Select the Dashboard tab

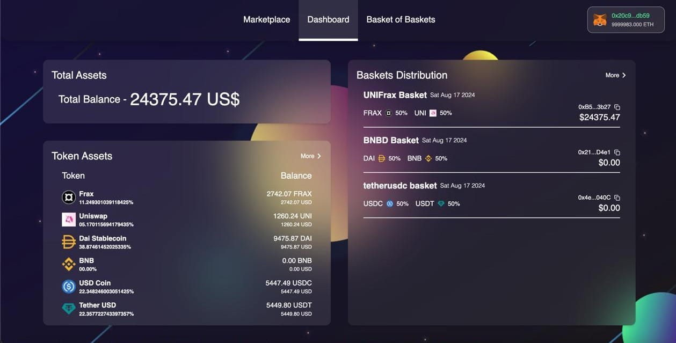(x=328, y=19)
